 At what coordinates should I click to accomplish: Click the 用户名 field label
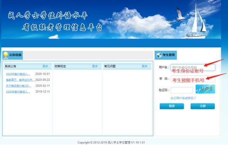pos(164,67)
